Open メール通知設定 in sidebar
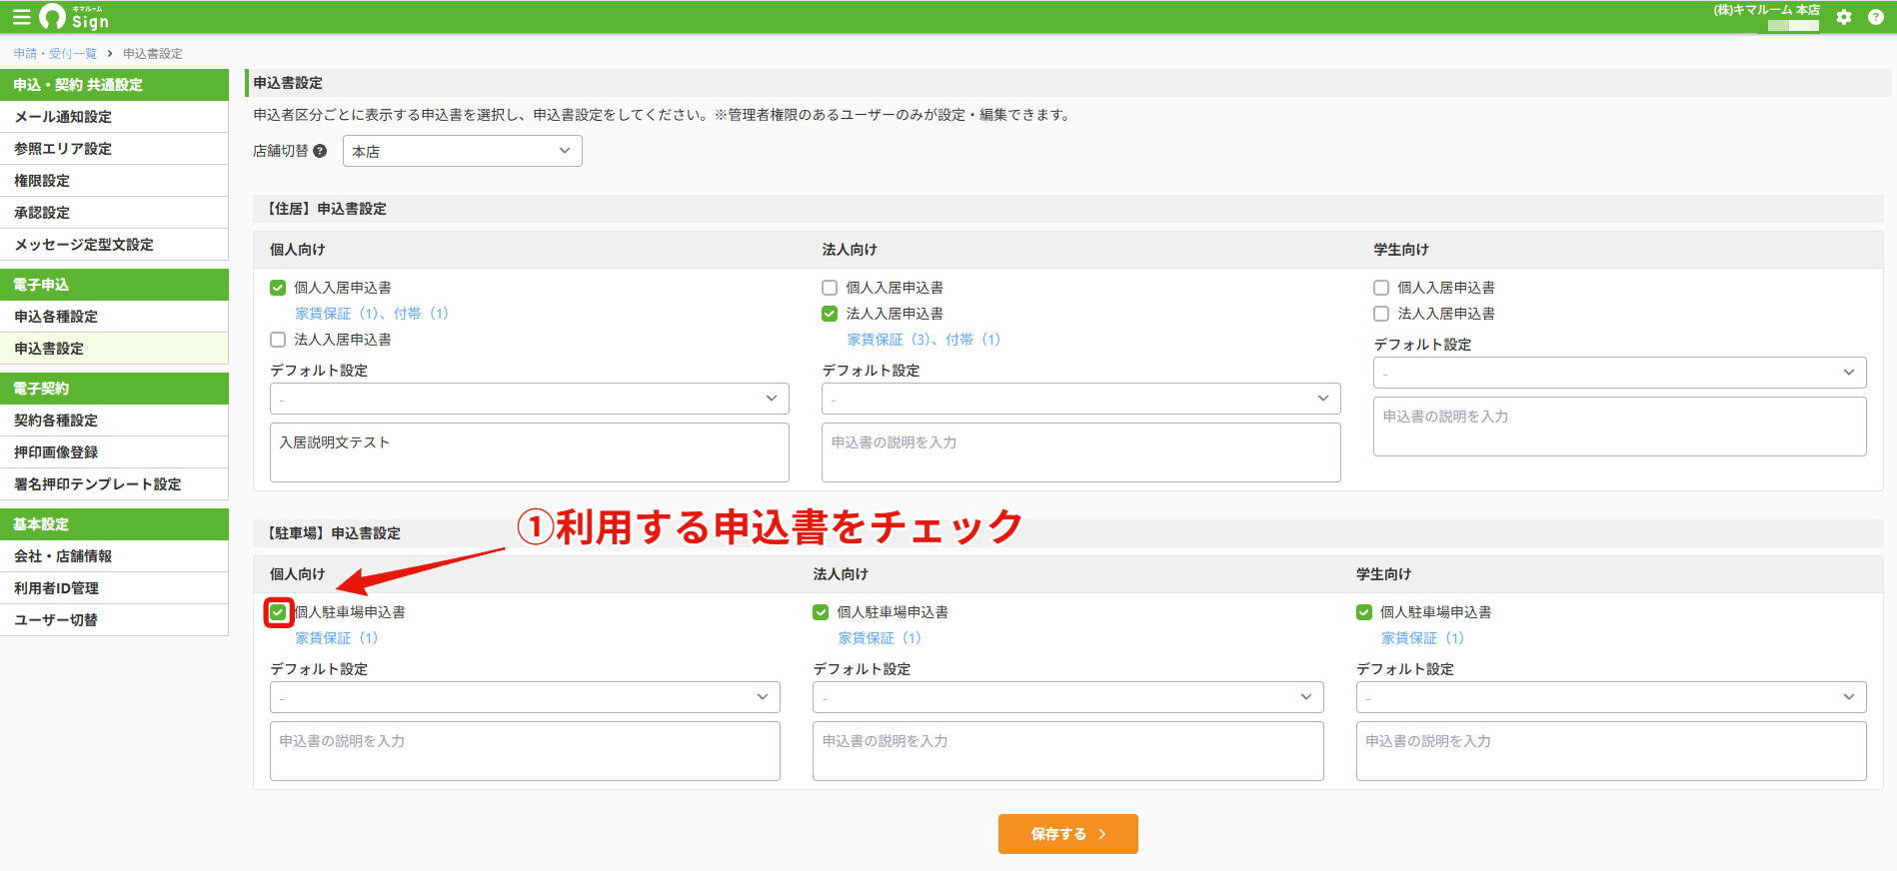This screenshot has width=1897, height=871. [x=114, y=117]
